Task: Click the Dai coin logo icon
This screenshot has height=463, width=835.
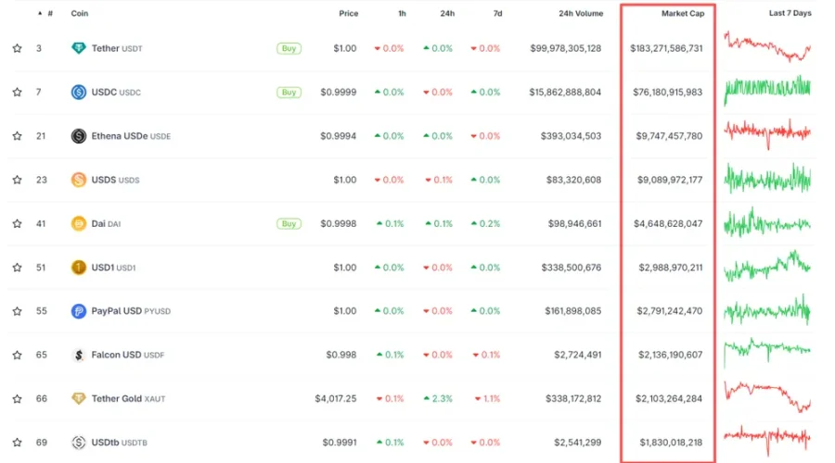Action: click(79, 224)
